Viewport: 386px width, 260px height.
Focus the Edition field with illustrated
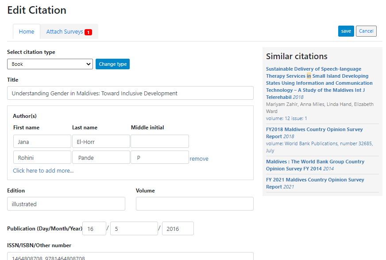(66, 204)
